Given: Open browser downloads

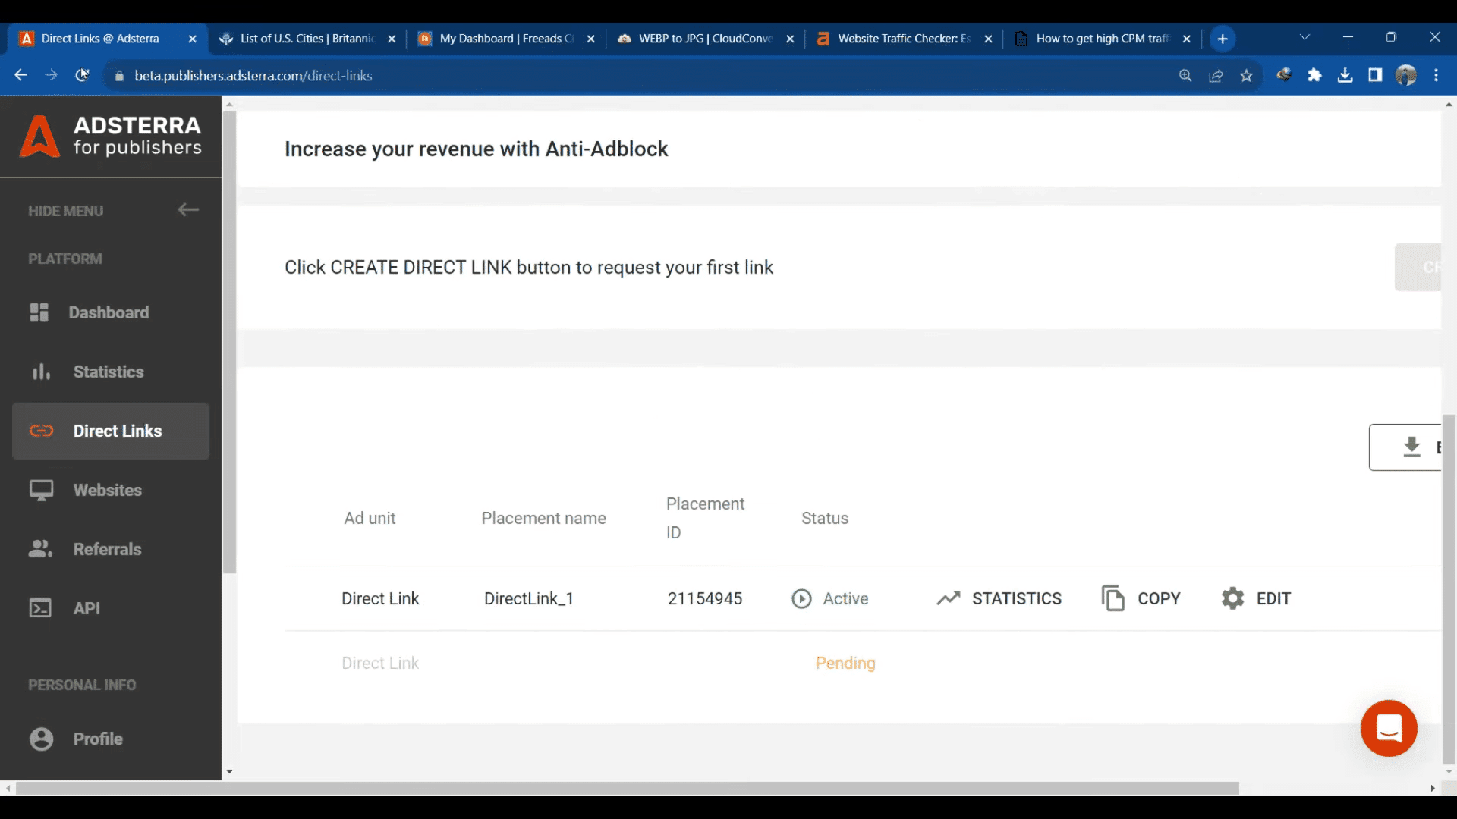Looking at the screenshot, I should tap(1345, 75).
